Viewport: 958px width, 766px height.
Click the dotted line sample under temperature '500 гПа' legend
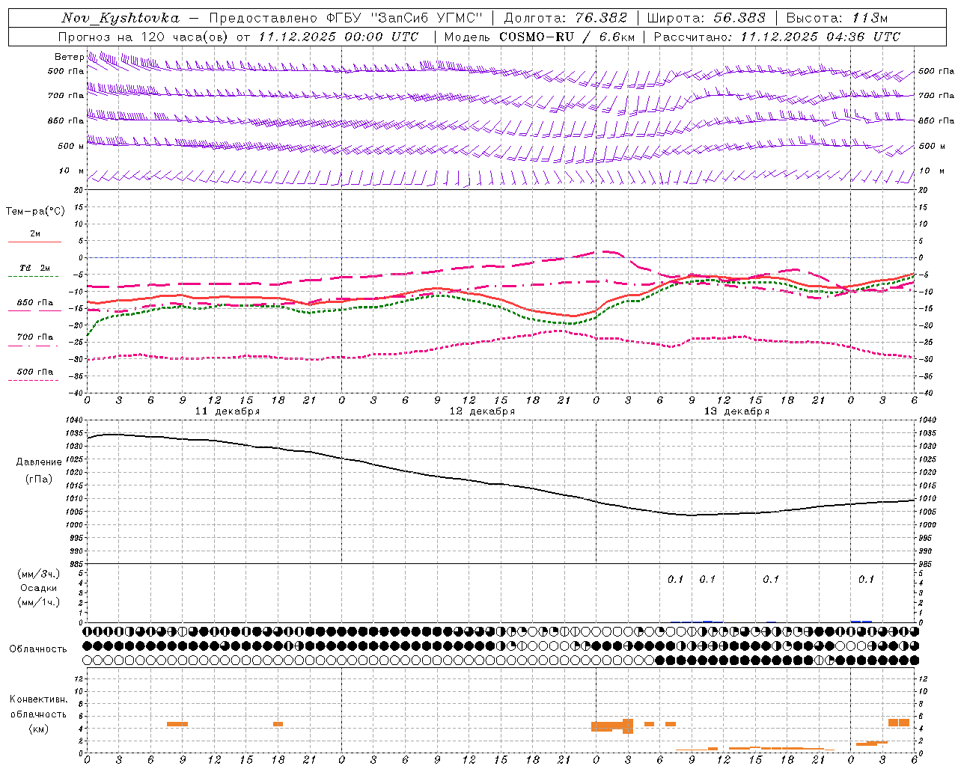[33, 380]
